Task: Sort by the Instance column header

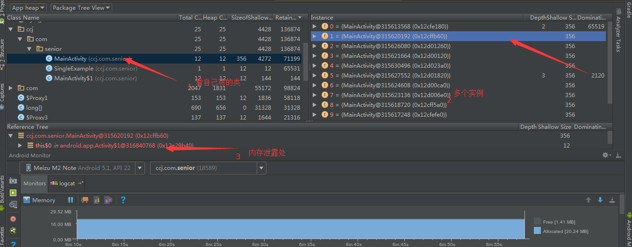Action: (x=417, y=17)
